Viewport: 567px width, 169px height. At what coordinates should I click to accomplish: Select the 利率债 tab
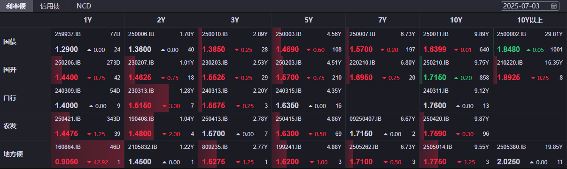[16, 6]
